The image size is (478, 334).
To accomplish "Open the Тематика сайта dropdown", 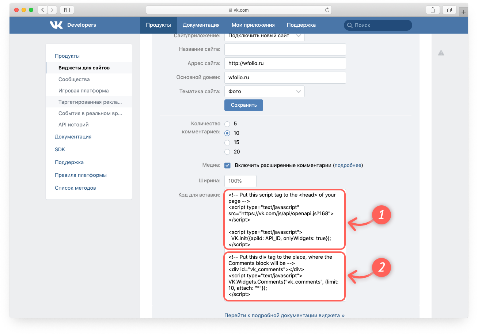I will (264, 91).
